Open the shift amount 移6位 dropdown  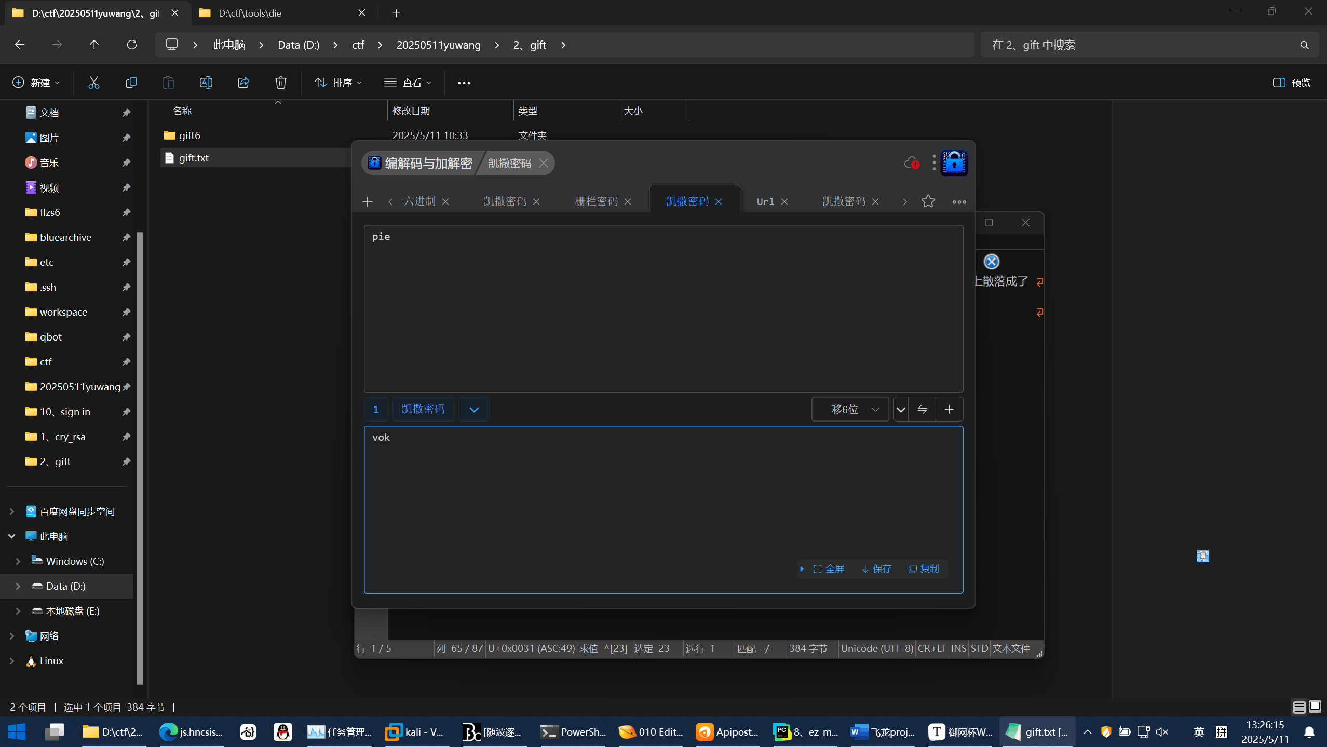(x=850, y=409)
